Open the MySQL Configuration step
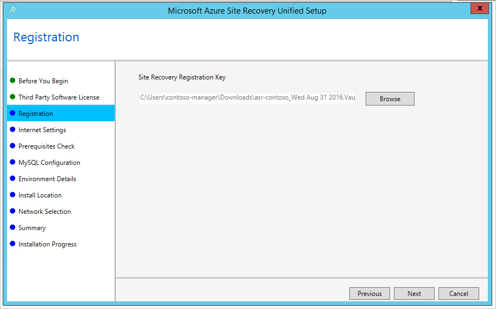The width and height of the screenshot is (496, 309). [49, 163]
